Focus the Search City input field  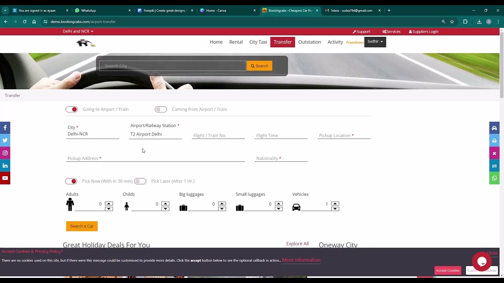click(172, 66)
